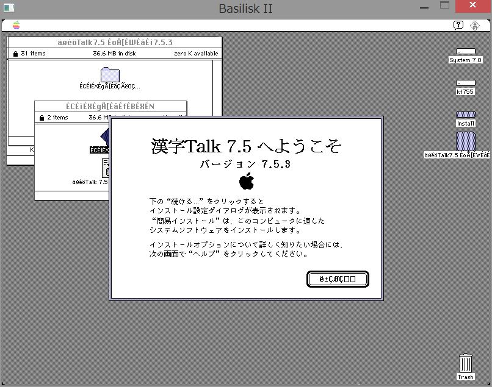Minimize the Basilisk II window
Image resolution: width=492 pixels, height=387 pixels.
pyautogui.click(x=424, y=7)
